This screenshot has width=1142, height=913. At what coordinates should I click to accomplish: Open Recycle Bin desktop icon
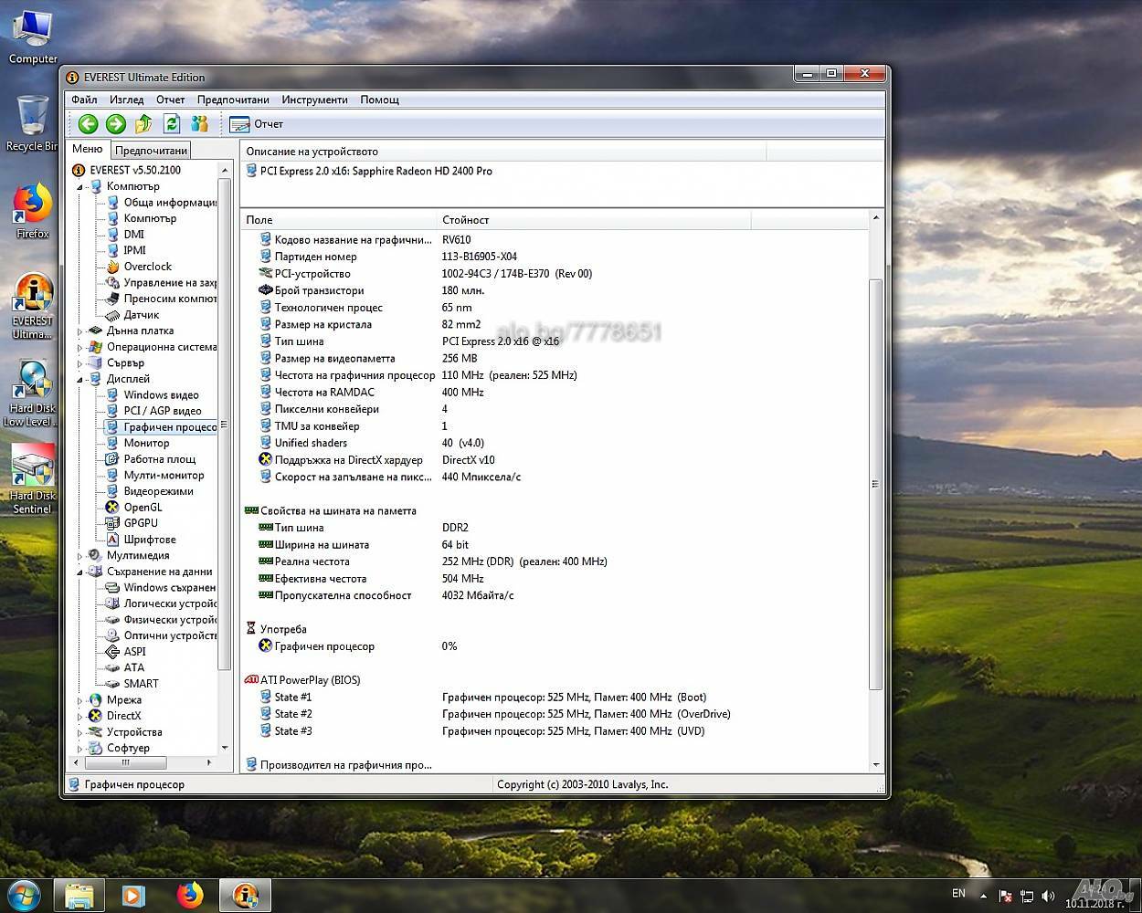(x=32, y=123)
